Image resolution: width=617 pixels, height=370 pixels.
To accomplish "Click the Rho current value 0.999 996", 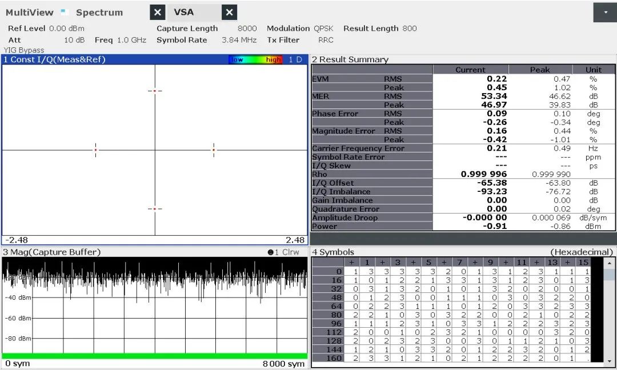I will (x=484, y=174).
